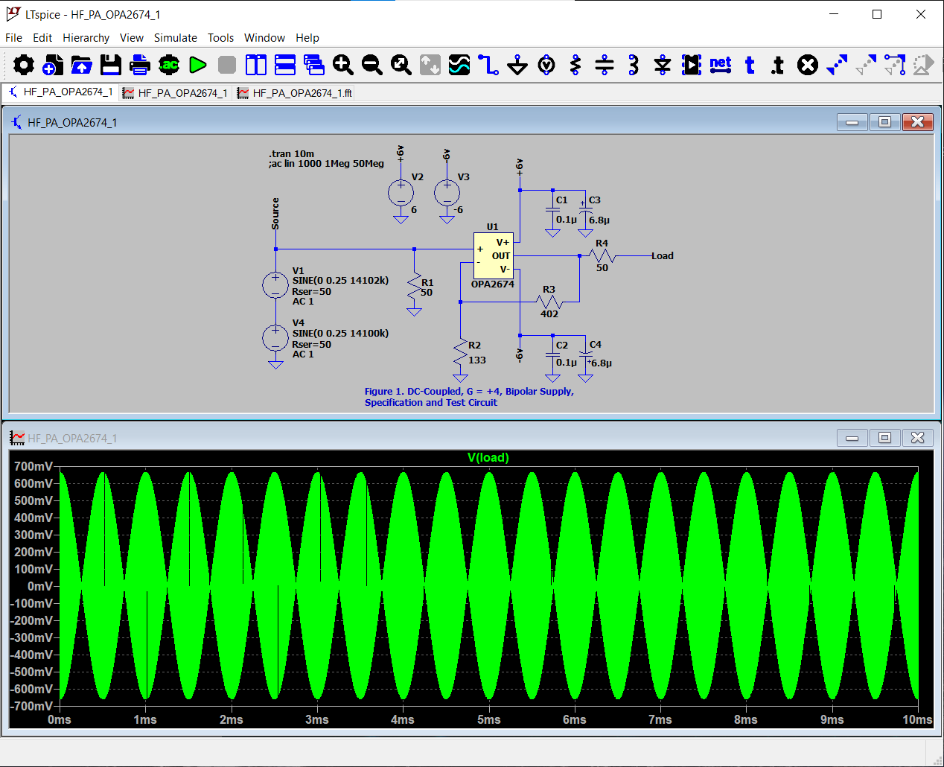Cascade windows using the toolbar icon

314,66
